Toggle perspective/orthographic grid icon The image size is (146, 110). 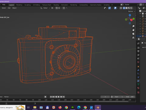(x=133, y=38)
